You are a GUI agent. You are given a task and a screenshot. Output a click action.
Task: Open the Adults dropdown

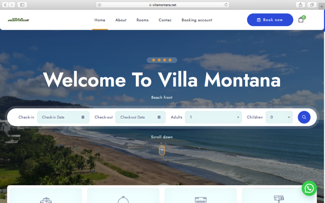[213, 117]
